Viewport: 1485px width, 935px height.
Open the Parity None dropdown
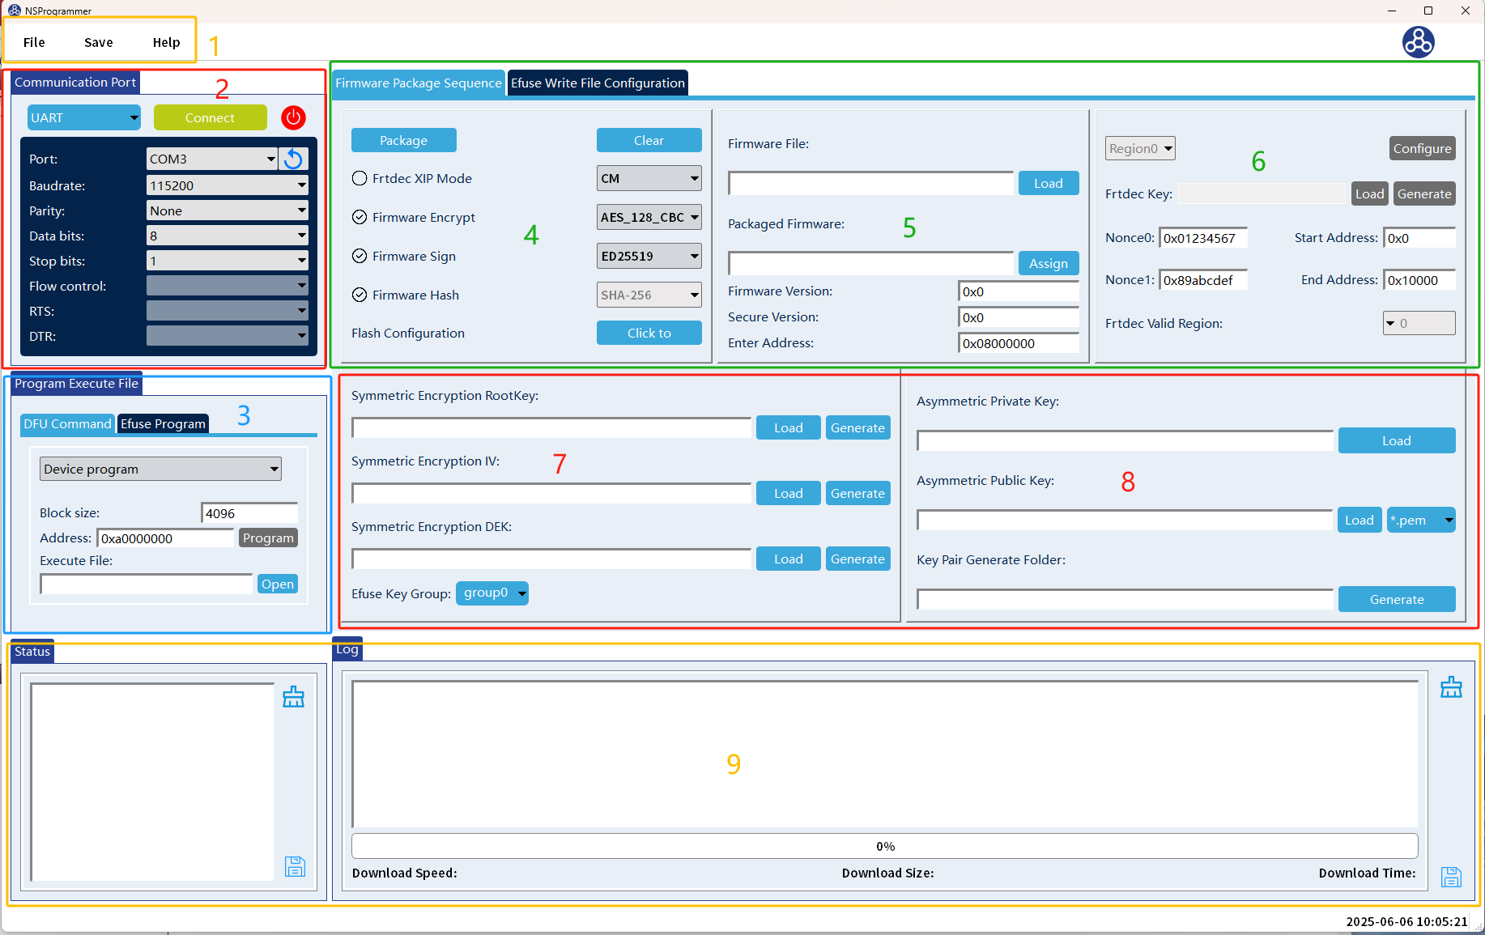point(228,210)
